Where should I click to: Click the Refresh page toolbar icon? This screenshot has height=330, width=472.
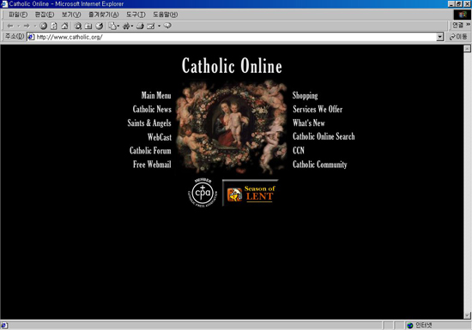click(54, 26)
